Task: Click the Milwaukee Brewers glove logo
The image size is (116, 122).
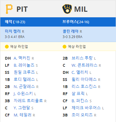Action: tap(67, 9)
